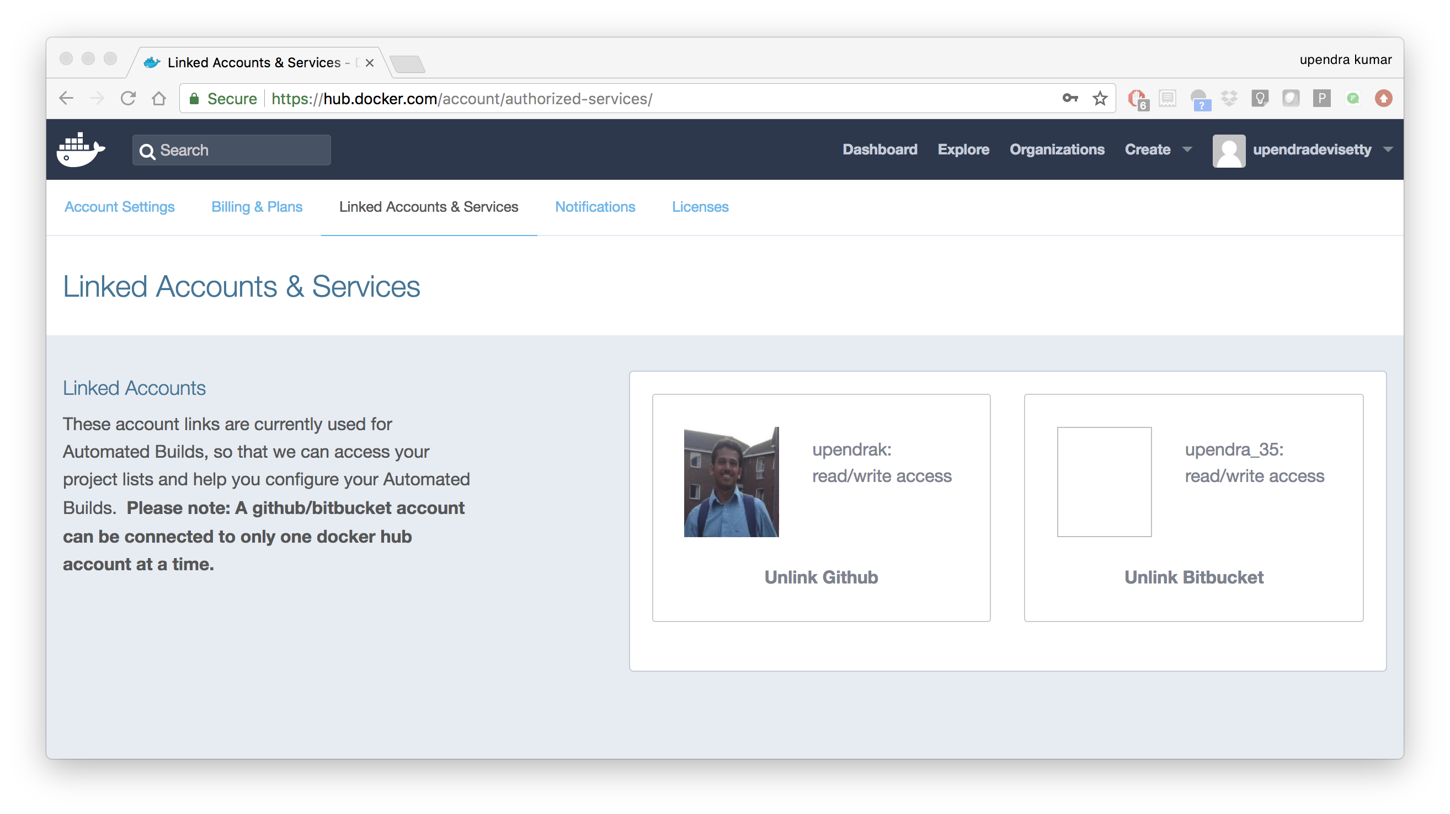Open the Dropbox extension icon

point(1229,99)
